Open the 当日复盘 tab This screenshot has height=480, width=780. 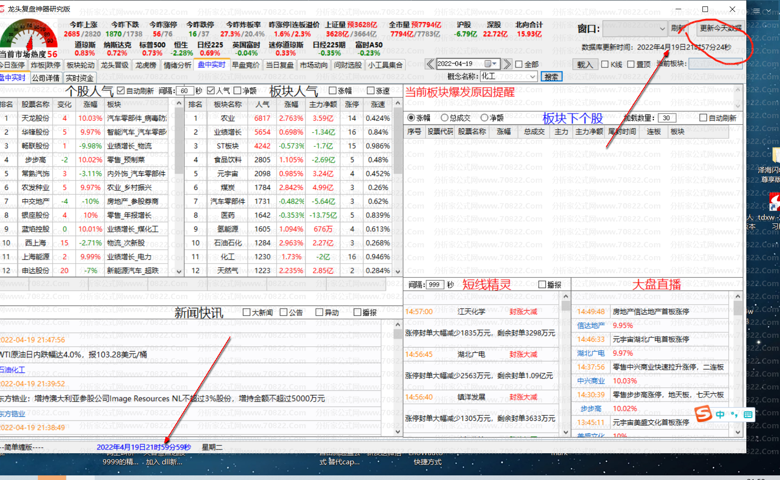click(280, 65)
